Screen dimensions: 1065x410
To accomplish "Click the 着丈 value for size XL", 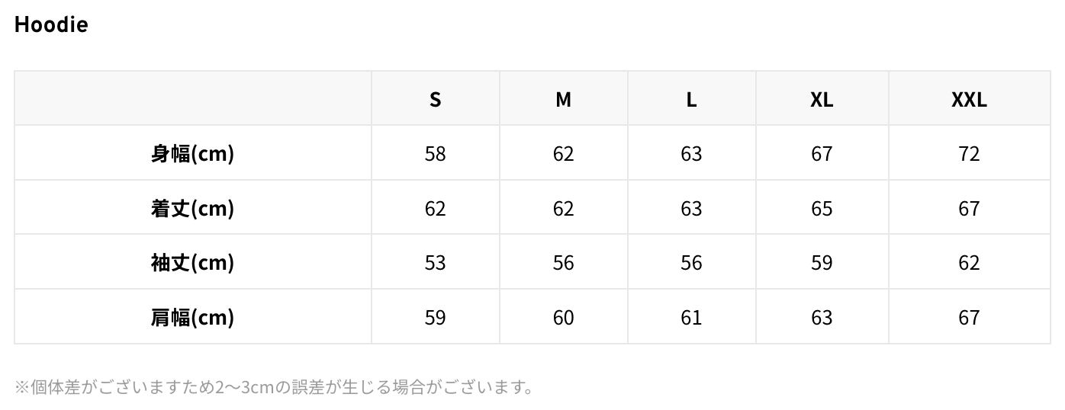I will pyautogui.click(x=822, y=208).
